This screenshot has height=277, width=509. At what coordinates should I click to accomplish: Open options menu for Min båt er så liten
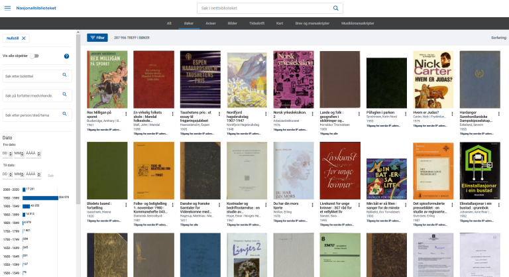pos(406,205)
